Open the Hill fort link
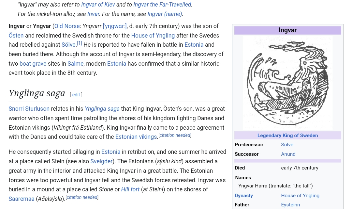 point(130,189)
